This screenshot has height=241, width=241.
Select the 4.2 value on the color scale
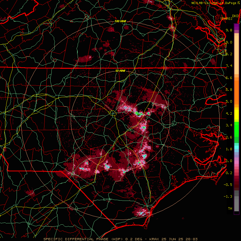(x=229, y=114)
